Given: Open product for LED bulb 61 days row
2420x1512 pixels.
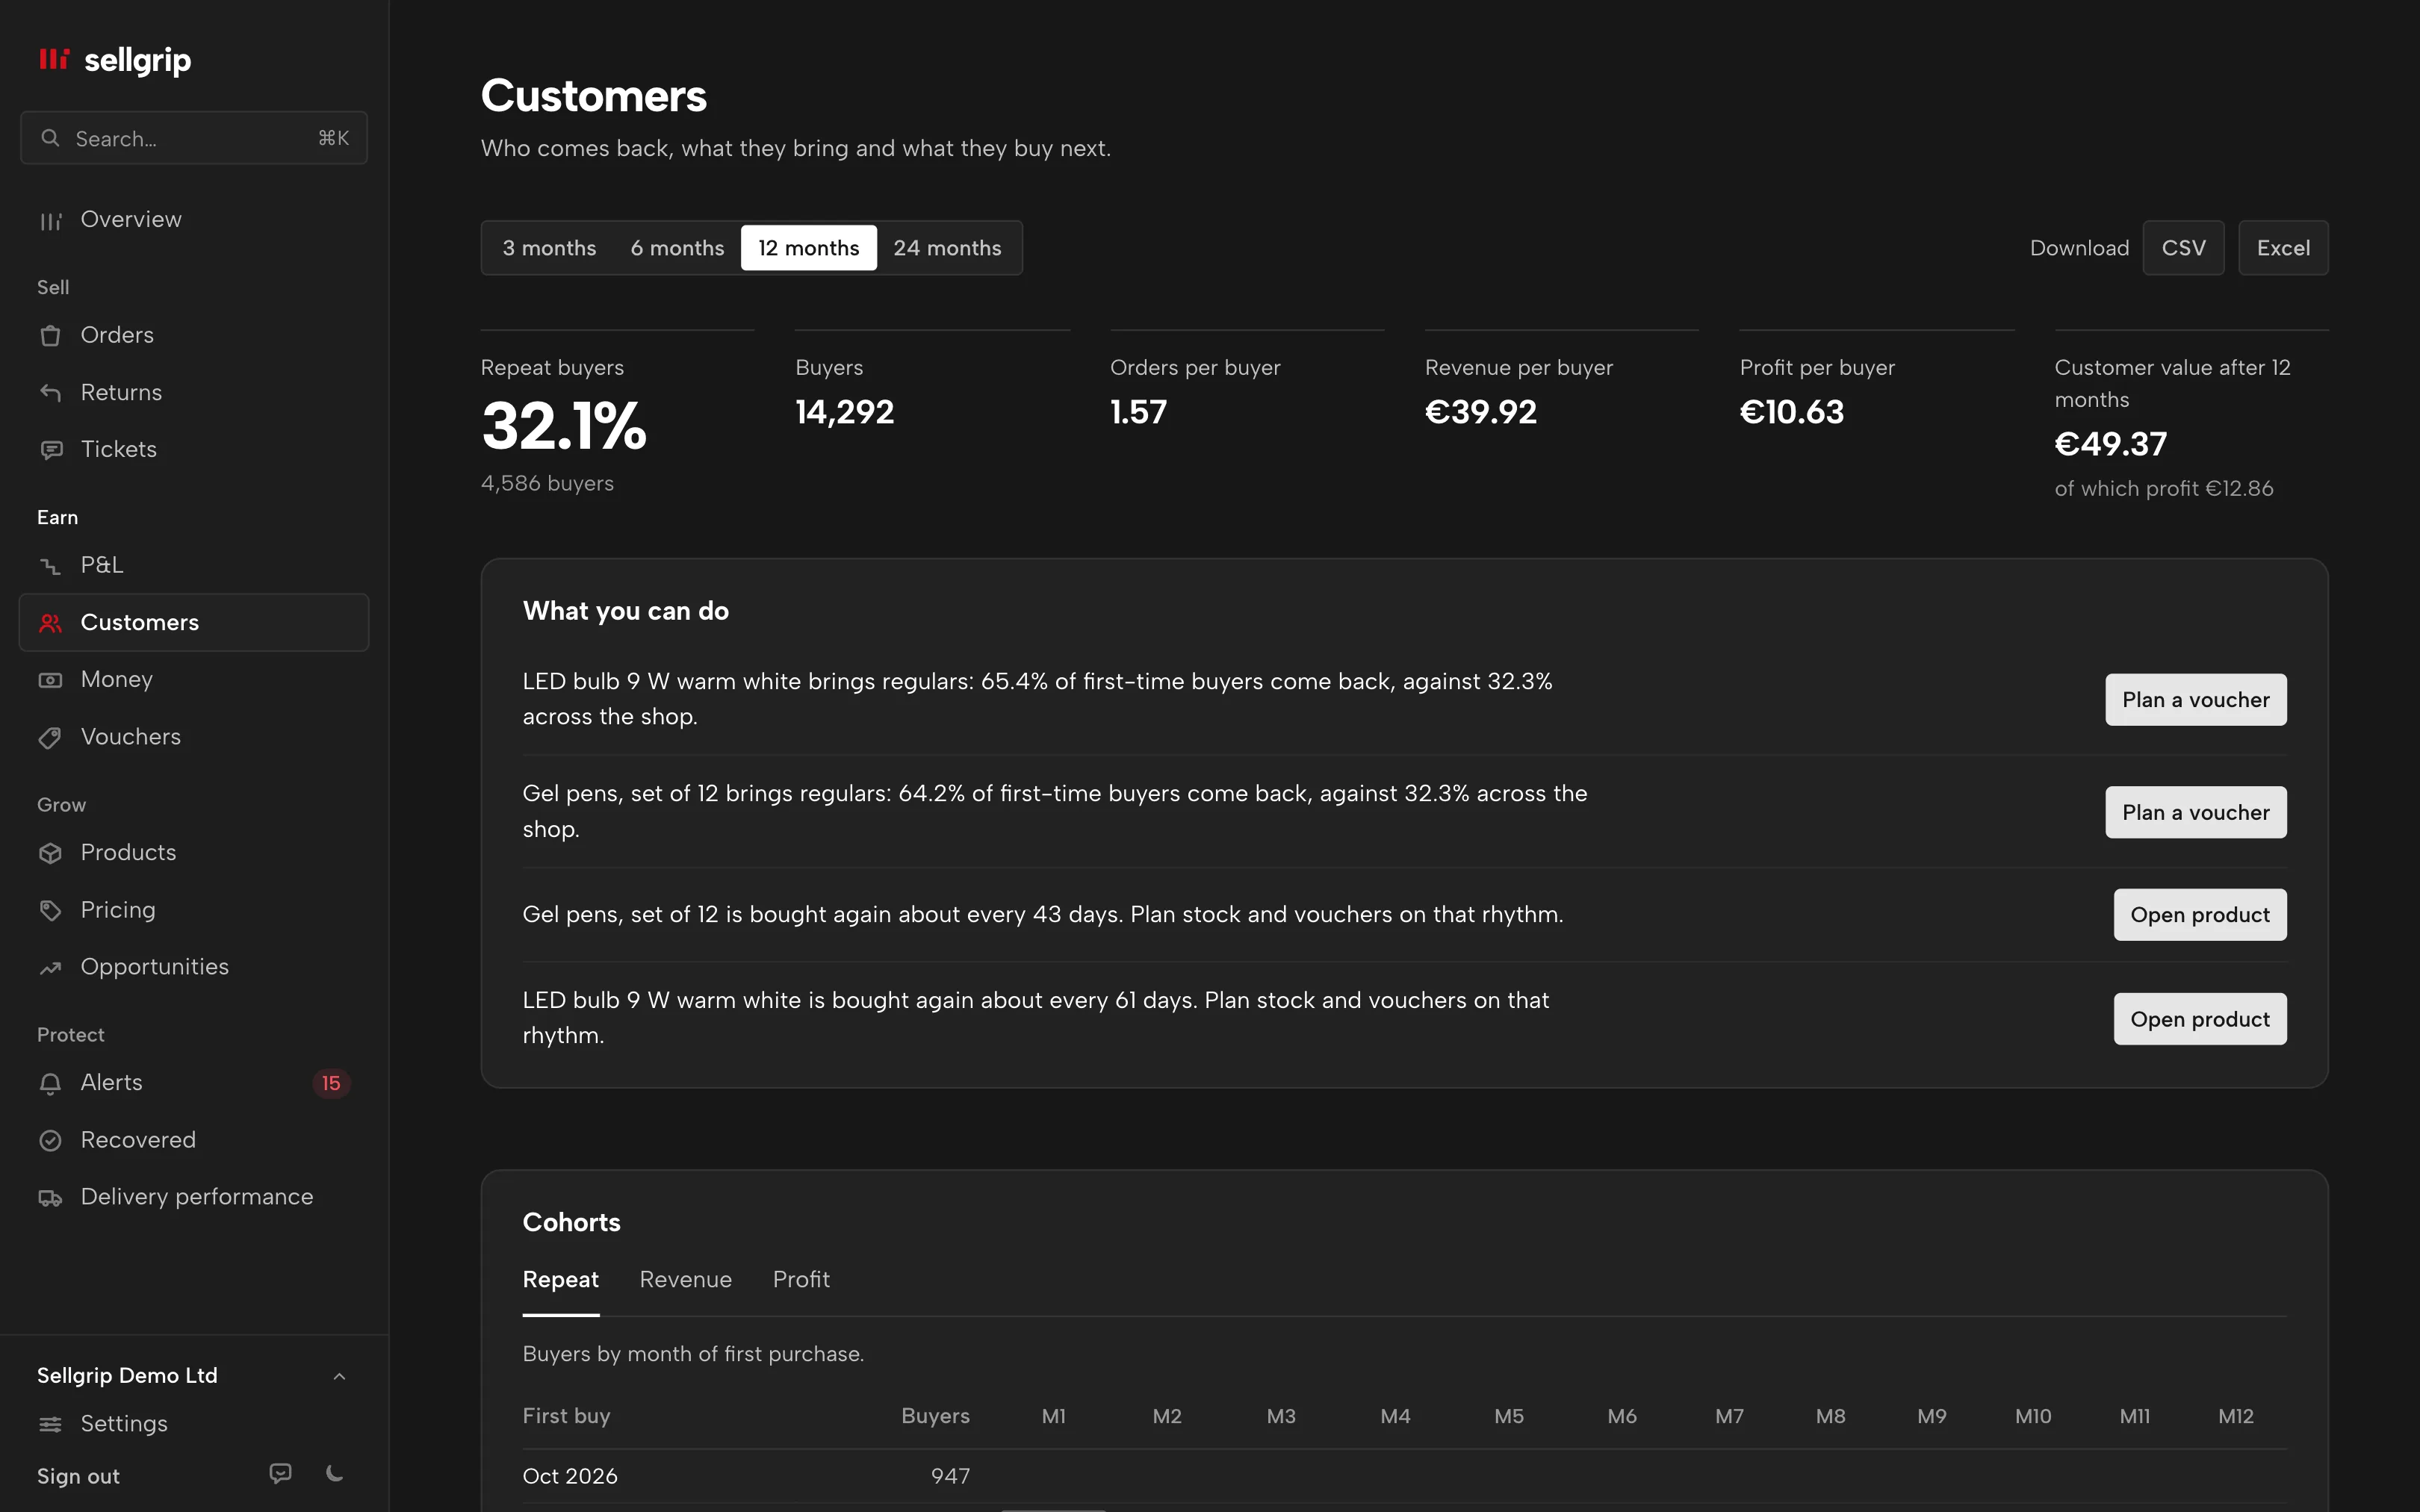Looking at the screenshot, I should coord(2200,1019).
